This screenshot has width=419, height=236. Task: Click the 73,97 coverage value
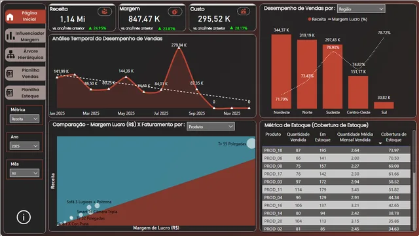point(393,150)
